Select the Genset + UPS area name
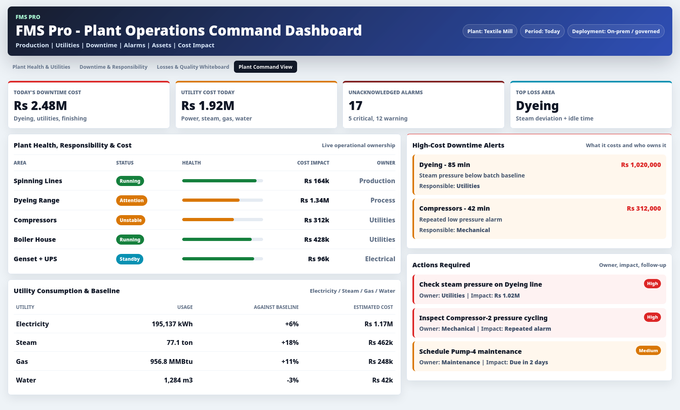The height and width of the screenshot is (410, 680). 35,259
